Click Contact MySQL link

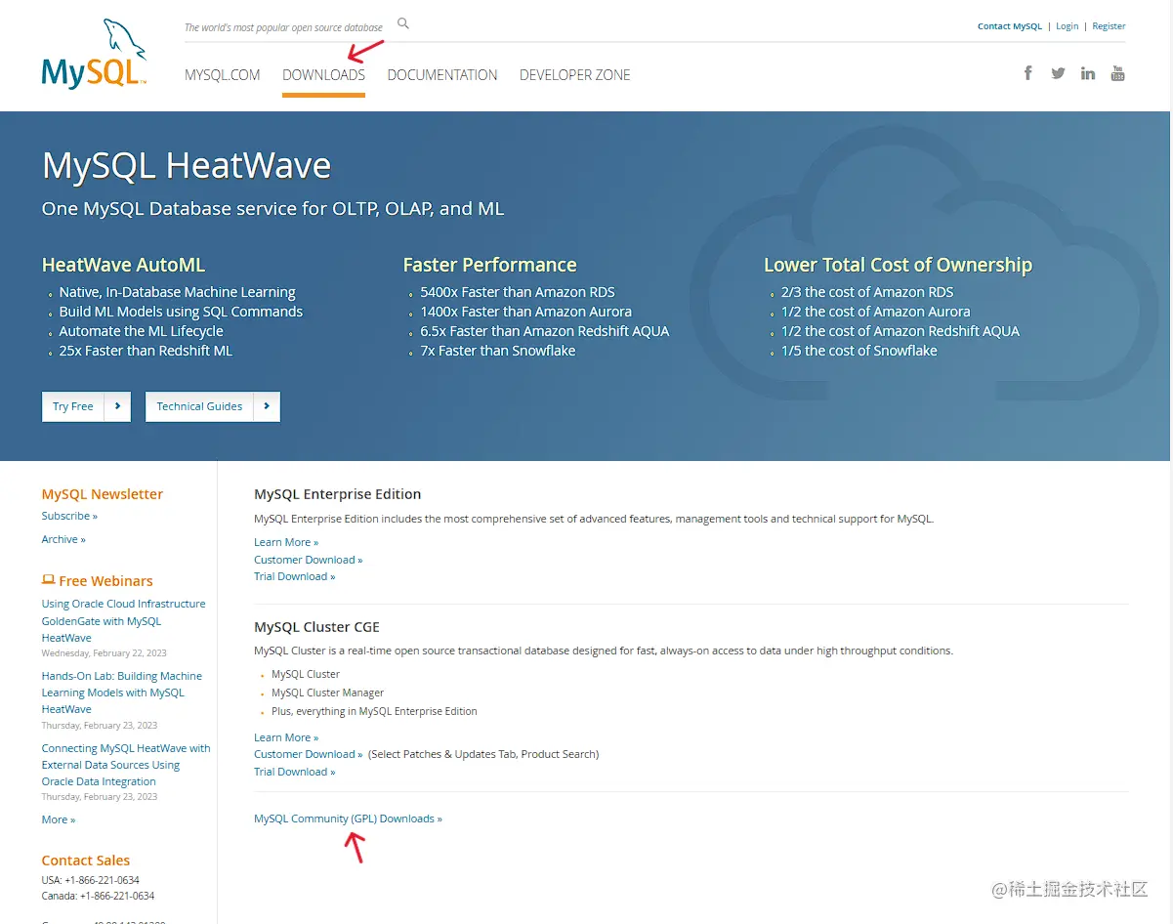pyautogui.click(x=1010, y=26)
